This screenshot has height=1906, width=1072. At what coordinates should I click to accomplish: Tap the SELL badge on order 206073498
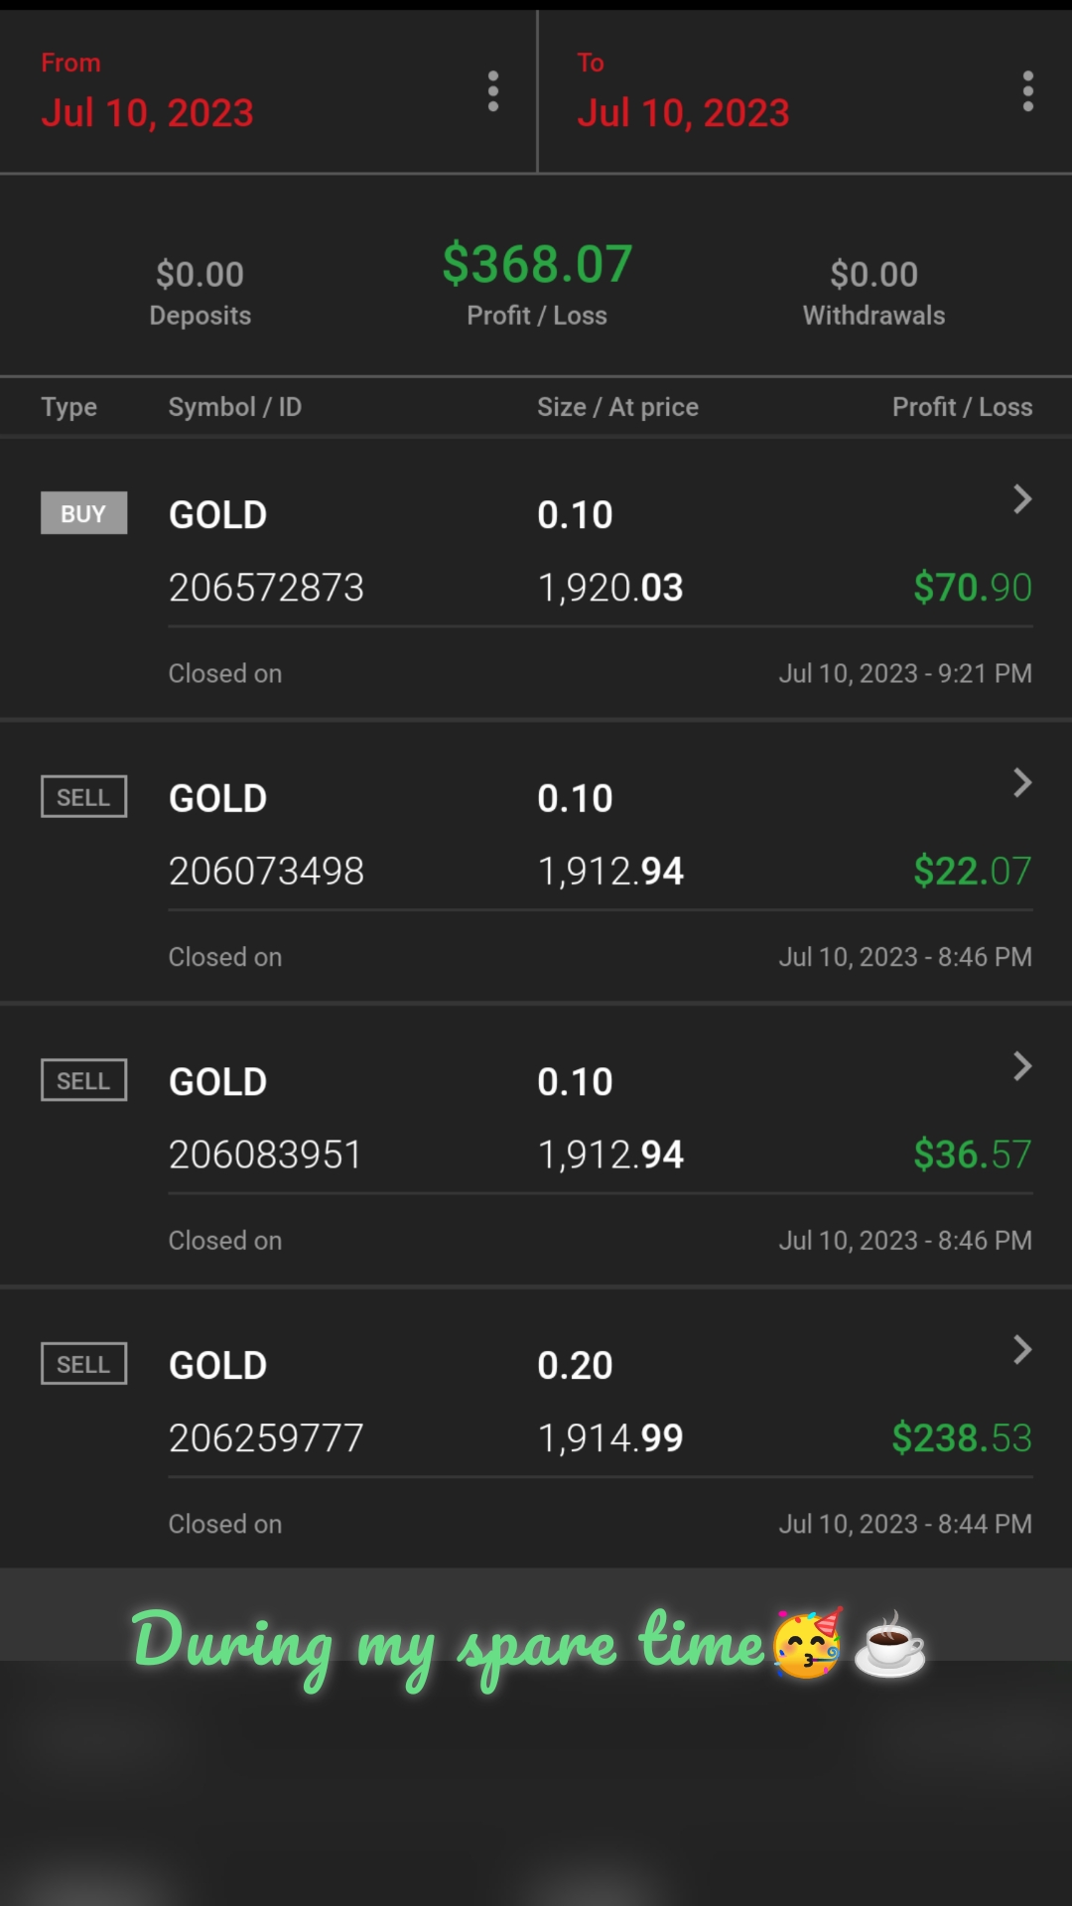pos(83,797)
